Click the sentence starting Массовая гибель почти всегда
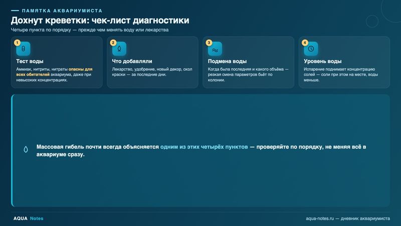This screenshot has height=226, width=401. (x=202, y=151)
